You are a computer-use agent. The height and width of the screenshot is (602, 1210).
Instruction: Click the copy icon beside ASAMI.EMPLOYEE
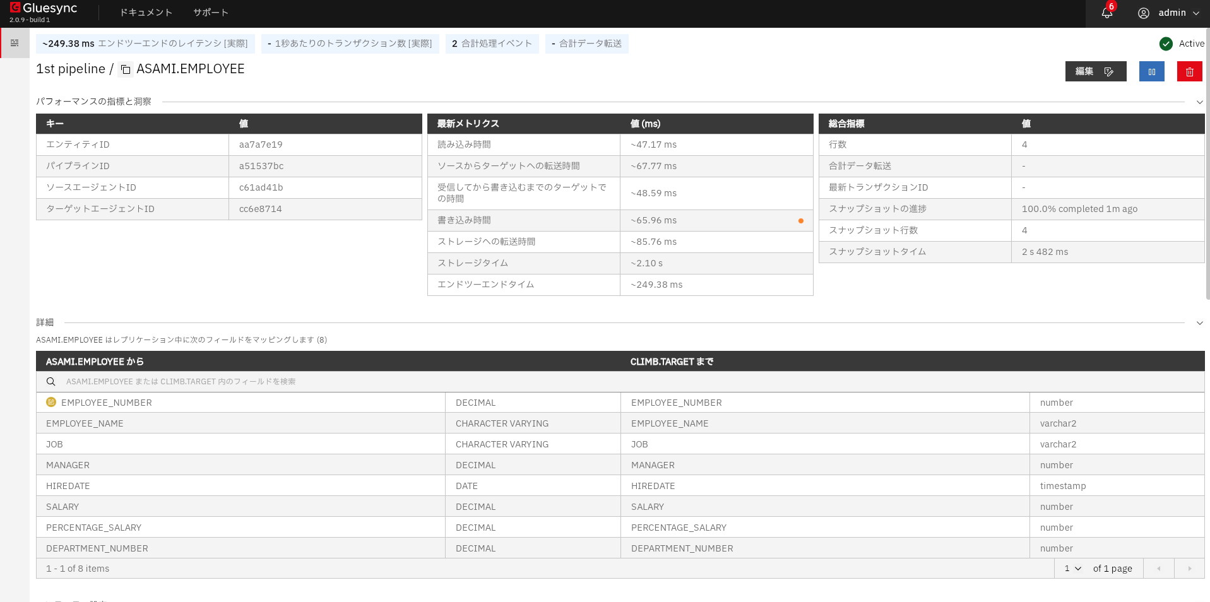click(126, 69)
